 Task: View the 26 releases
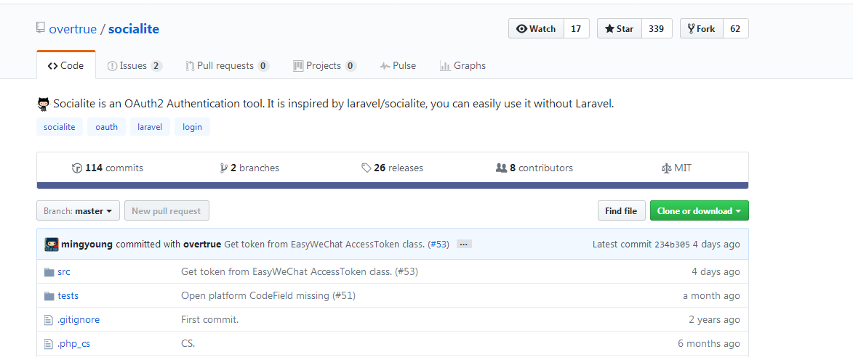(x=392, y=168)
